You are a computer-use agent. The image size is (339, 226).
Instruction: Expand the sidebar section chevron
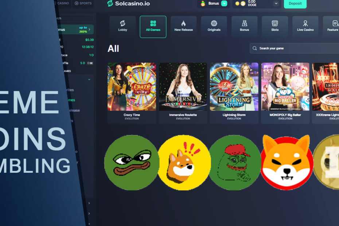pyautogui.click(x=89, y=79)
